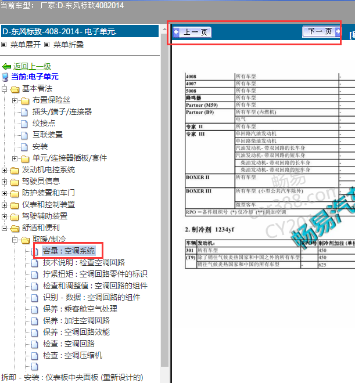Viewport: 355px width, 383px height.
Task: Click the 返回上一级 link
Action: [32, 66]
